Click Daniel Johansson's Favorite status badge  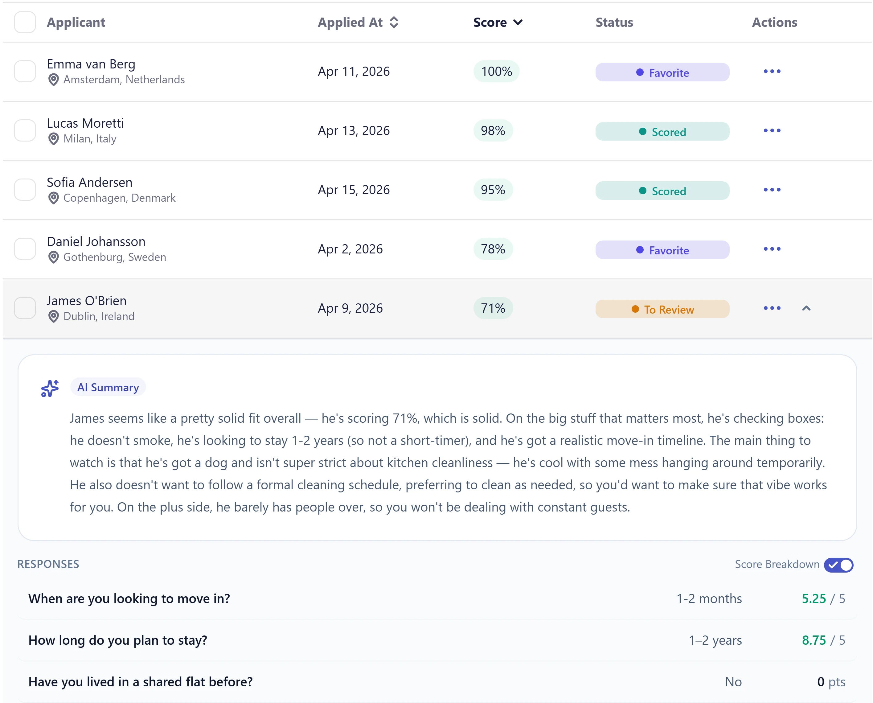point(662,250)
